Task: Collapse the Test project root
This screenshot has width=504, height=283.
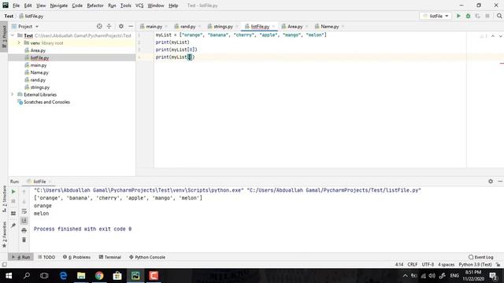Action: [13, 35]
